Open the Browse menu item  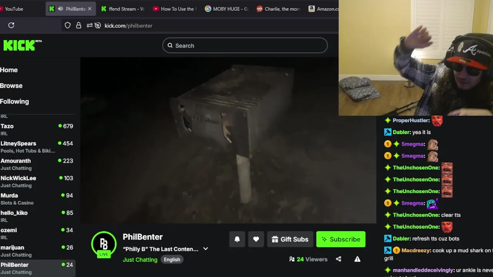coord(11,86)
